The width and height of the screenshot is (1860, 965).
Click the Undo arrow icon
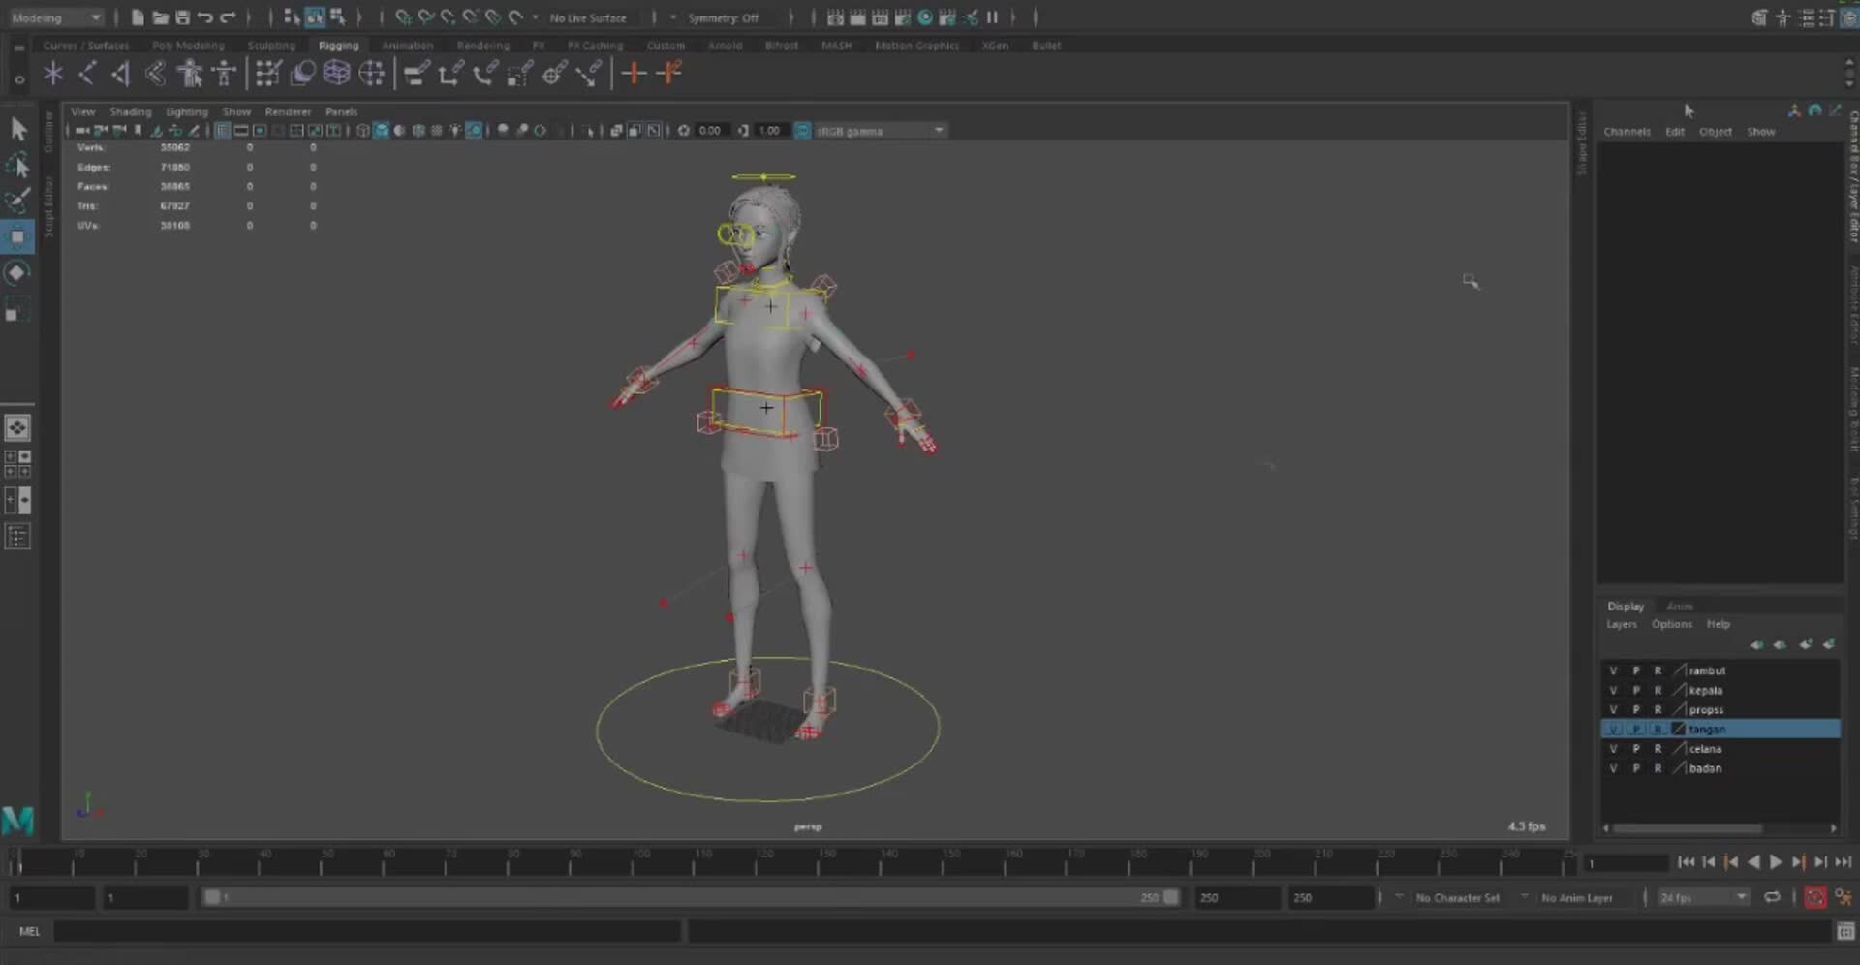coord(204,17)
